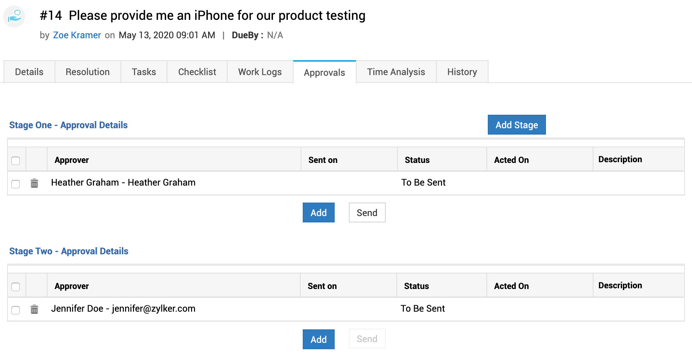Toggle Stage Two select-all checkbox
Screen dimensions: 692x357
click(x=16, y=287)
